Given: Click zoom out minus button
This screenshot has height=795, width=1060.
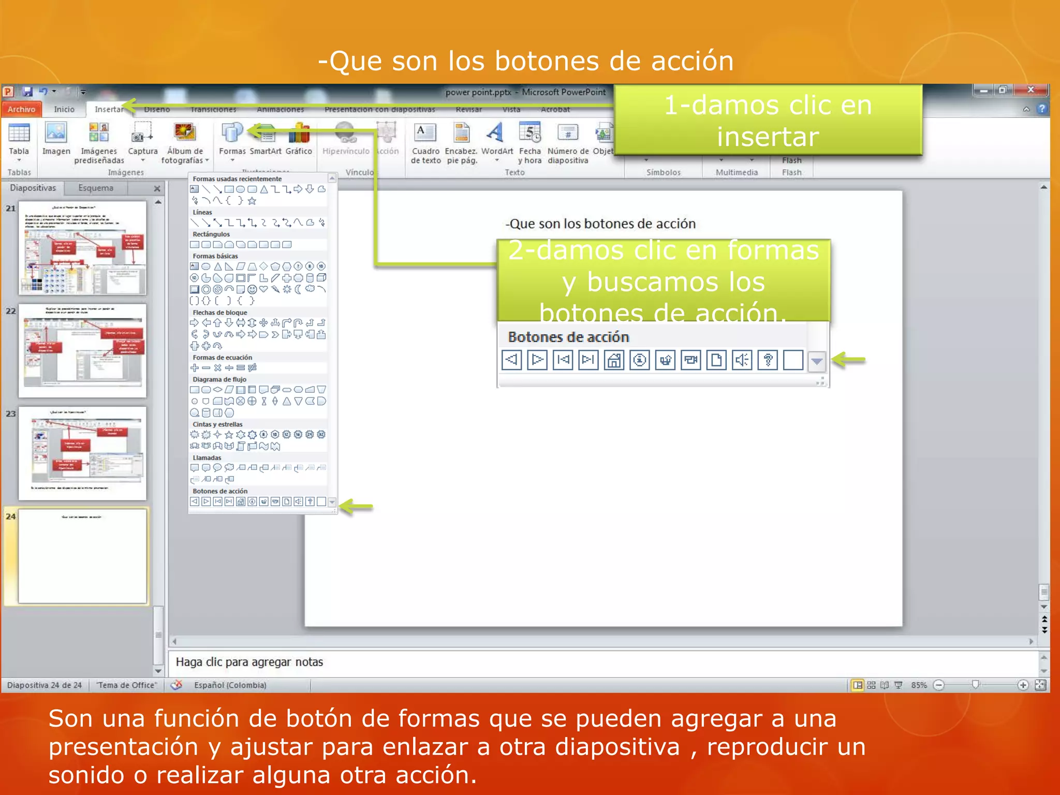Looking at the screenshot, I should click(939, 685).
